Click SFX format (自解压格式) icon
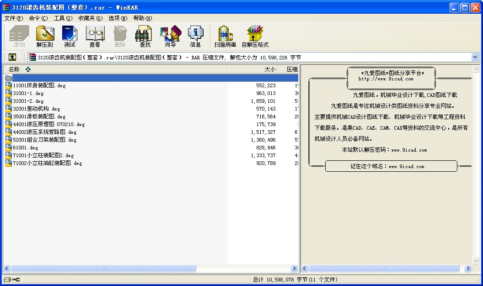Screen dimensions: 483x286 point(255,36)
